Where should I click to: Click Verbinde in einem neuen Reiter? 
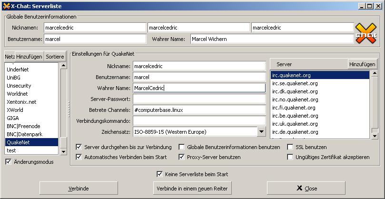pyautogui.click(x=192, y=189)
